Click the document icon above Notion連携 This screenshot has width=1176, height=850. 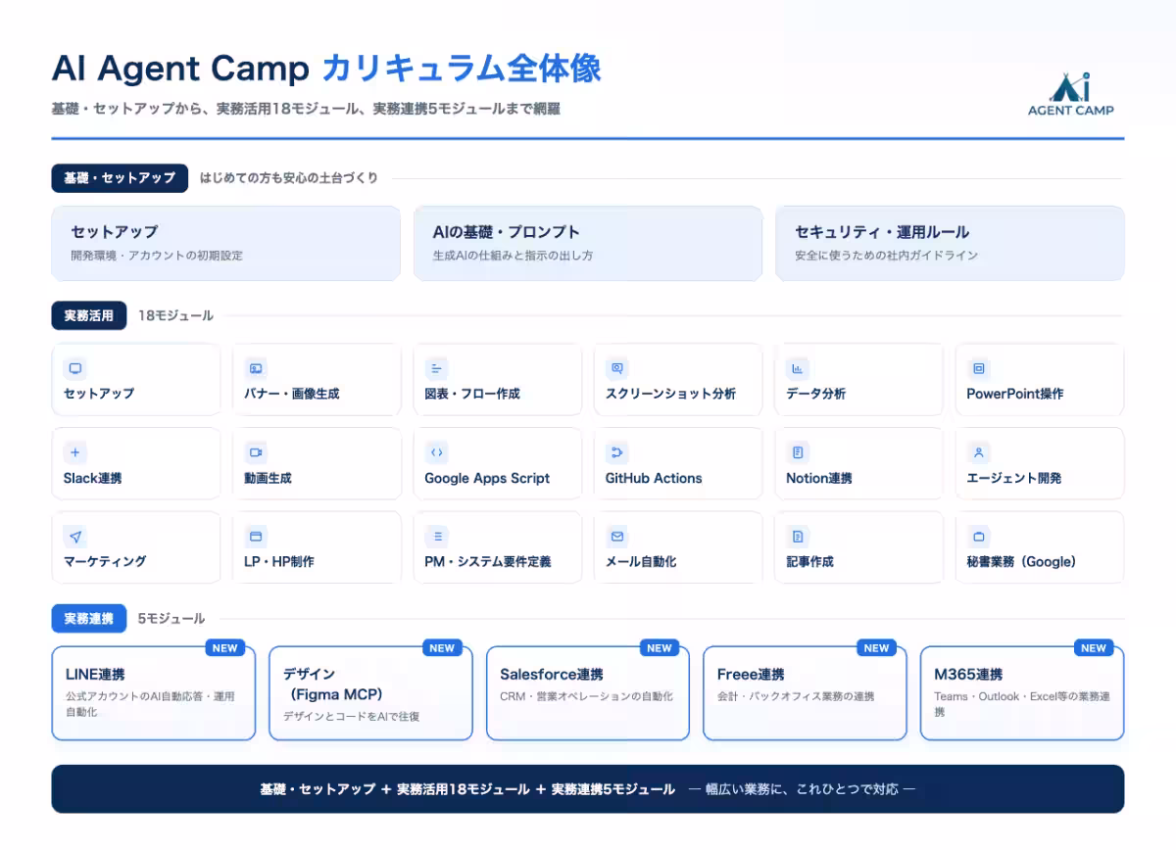(x=798, y=452)
